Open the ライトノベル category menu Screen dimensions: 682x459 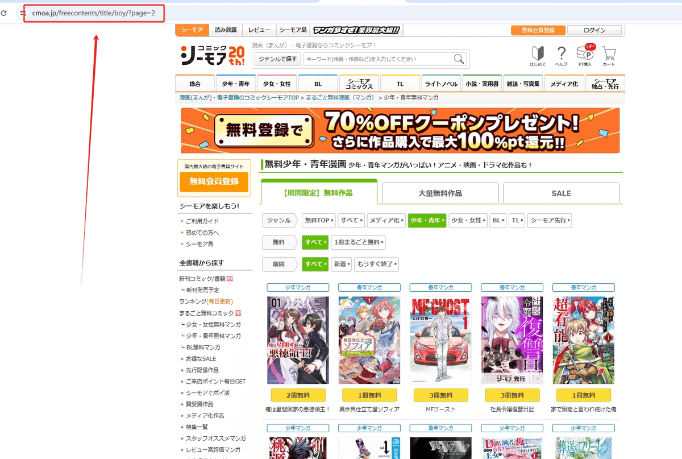[441, 84]
